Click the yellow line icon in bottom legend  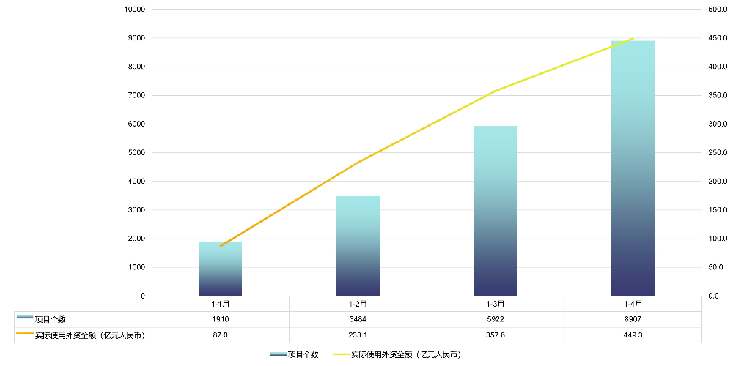[x=341, y=354]
